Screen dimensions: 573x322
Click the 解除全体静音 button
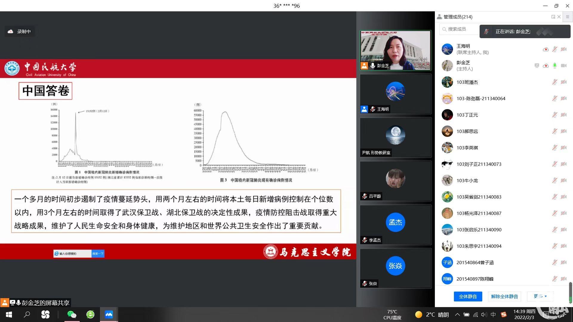tap(504, 296)
